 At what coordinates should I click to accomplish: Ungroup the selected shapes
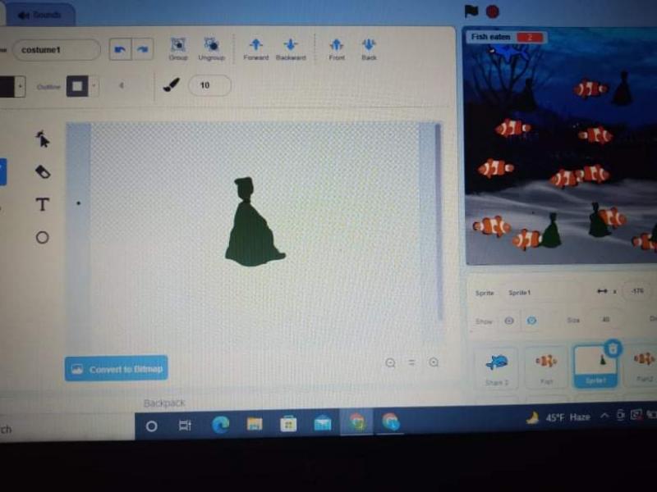(212, 48)
